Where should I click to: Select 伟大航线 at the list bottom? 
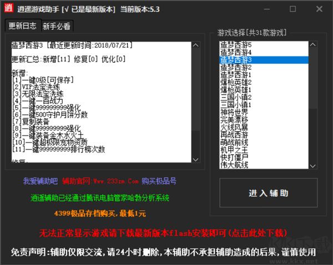coord(235,165)
